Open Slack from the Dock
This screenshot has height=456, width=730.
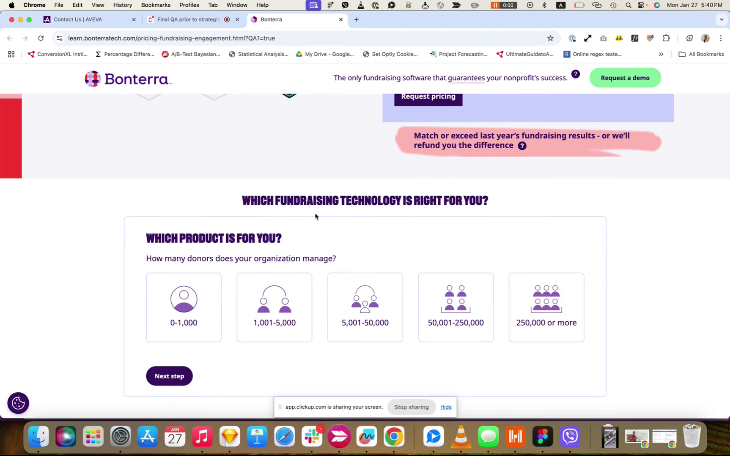click(x=312, y=437)
